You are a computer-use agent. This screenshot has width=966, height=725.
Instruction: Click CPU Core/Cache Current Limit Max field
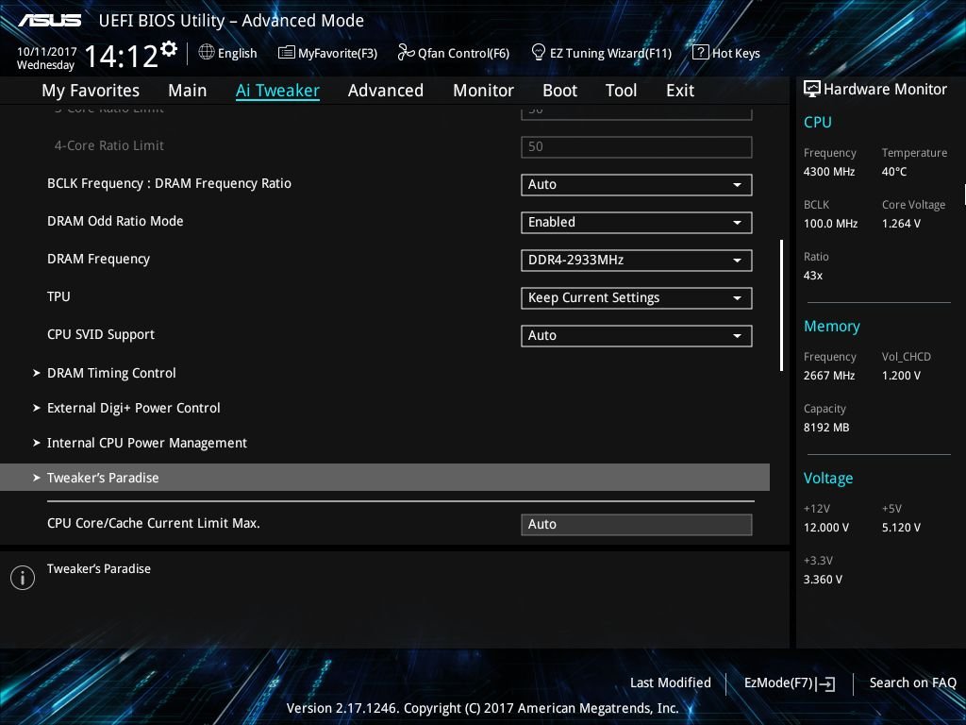(637, 524)
